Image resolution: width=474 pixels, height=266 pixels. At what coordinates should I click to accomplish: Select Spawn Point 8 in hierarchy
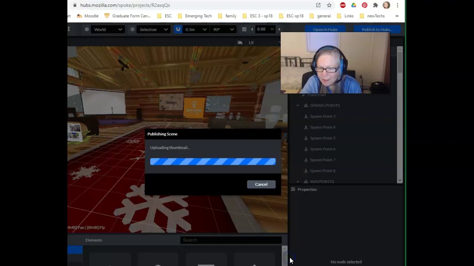[x=323, y=171]
